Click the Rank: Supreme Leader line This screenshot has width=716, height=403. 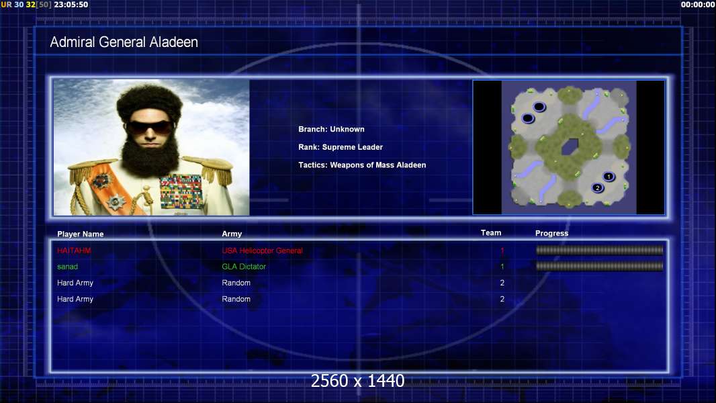click(341, 147)
